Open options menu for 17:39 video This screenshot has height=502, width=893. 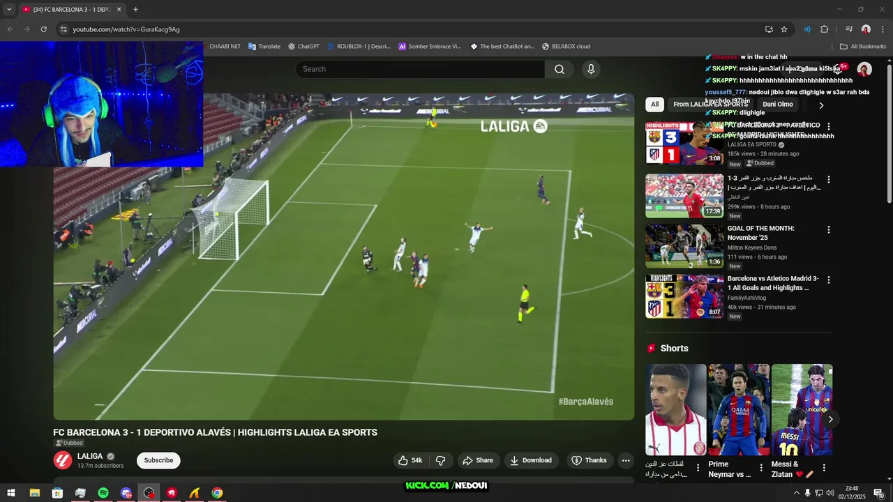tap(829, 180)
